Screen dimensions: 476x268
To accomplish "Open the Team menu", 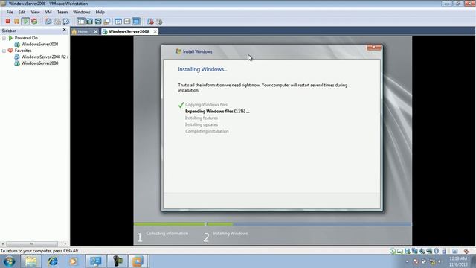I will tap(62, 12).
